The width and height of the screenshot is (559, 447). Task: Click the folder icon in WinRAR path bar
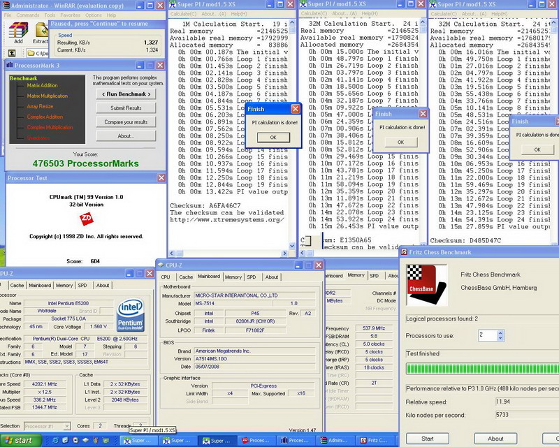point(31,54)
